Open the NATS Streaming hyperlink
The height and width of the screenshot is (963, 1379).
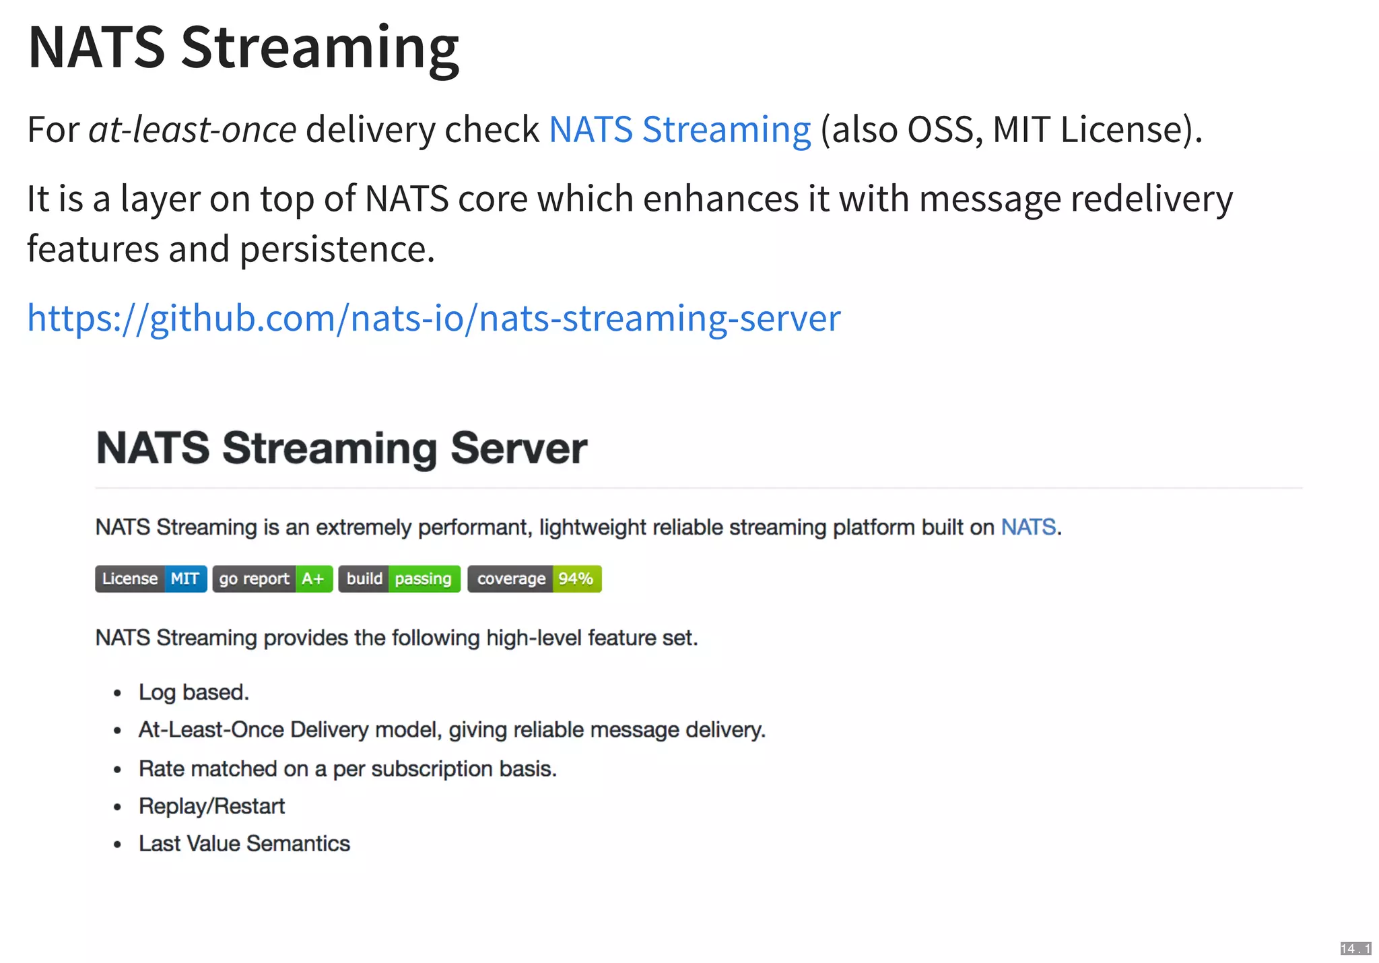pos(680,129)
